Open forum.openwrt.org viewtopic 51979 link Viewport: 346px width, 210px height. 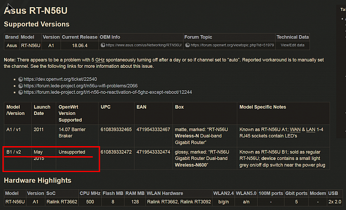tap(232, 45)
